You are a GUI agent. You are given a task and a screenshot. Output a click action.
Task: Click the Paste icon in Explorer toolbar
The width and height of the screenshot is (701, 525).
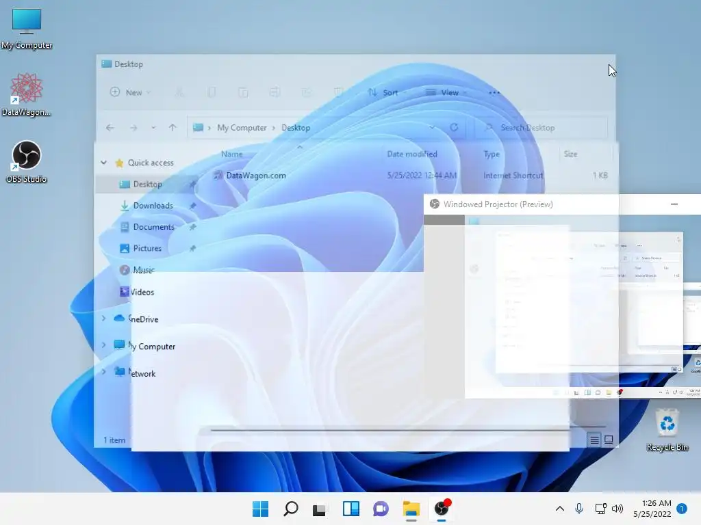(243, 92)
